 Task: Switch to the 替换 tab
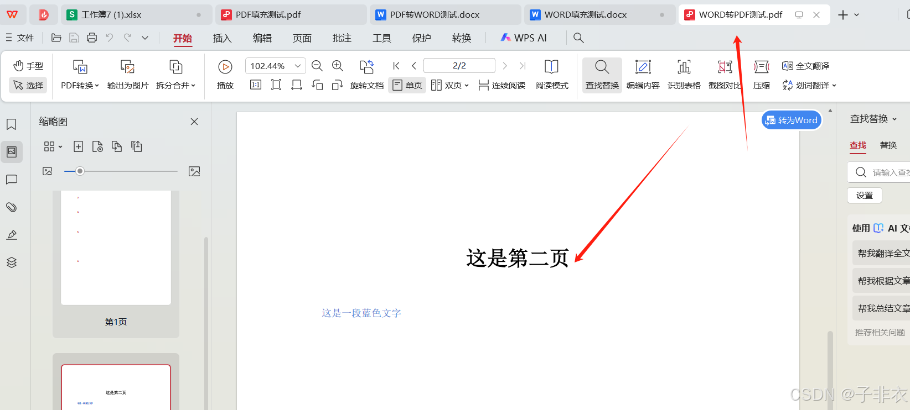(x=888, y=145)
